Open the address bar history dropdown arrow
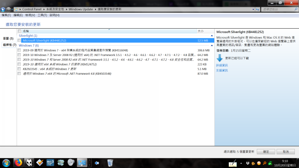Image resolution: width=299 pixels, height=168 pixels. pyautogui.click(x=253, y=9)
